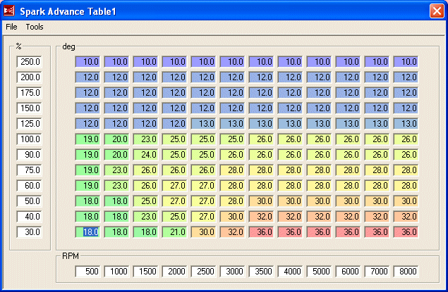Focus the 75.0 load percent field
This screenshot has width=448, height=292.
[30, 170]
